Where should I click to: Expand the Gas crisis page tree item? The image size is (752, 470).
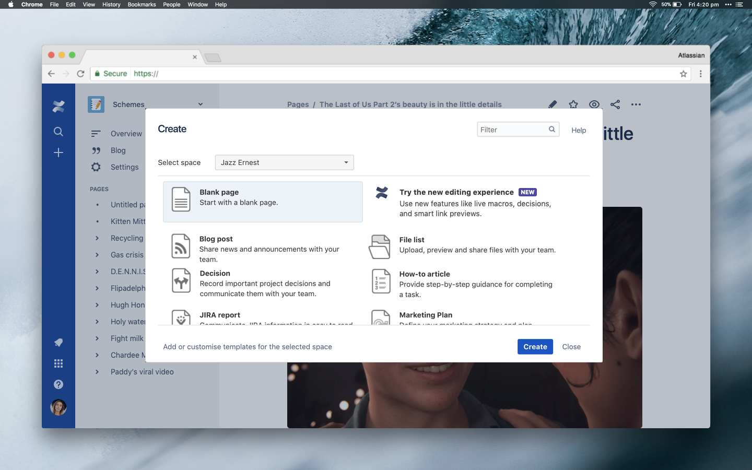pos(97,255)
